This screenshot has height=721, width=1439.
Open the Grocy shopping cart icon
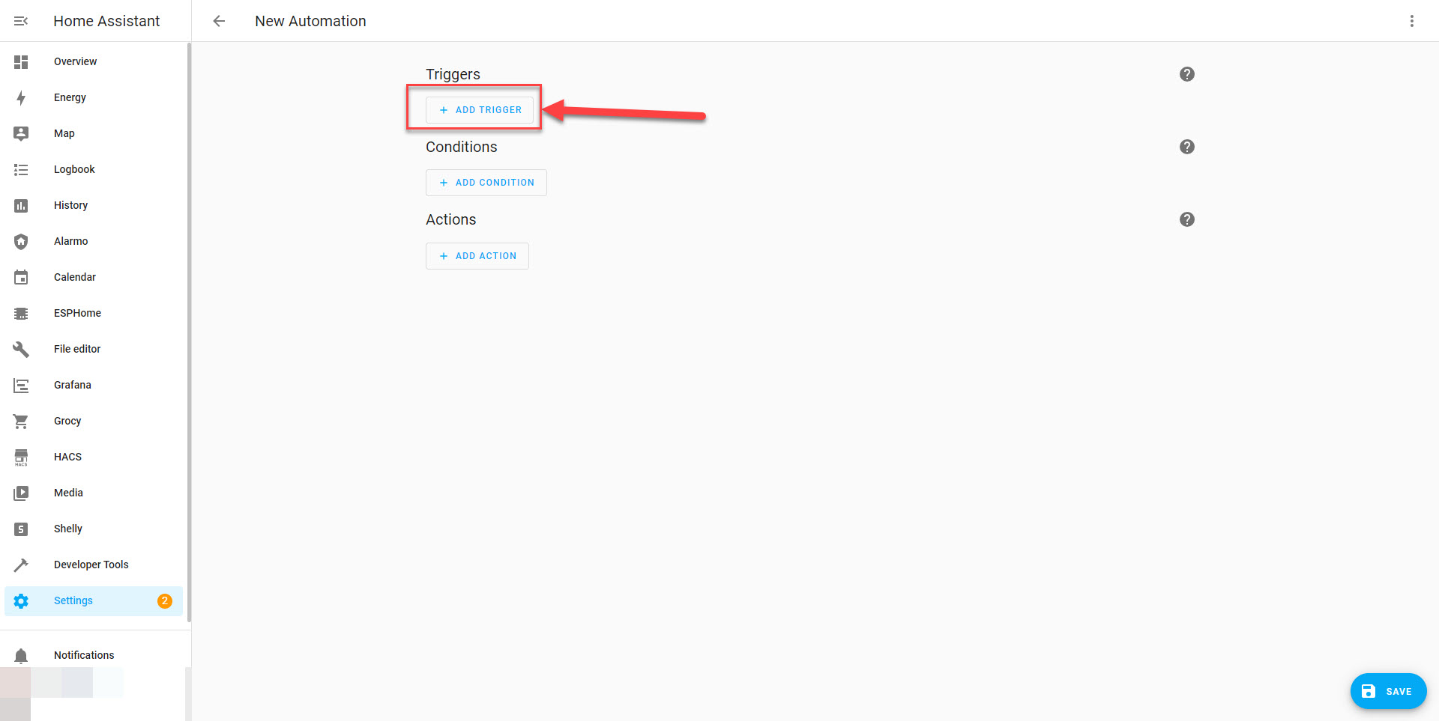[x=21, y=422]
